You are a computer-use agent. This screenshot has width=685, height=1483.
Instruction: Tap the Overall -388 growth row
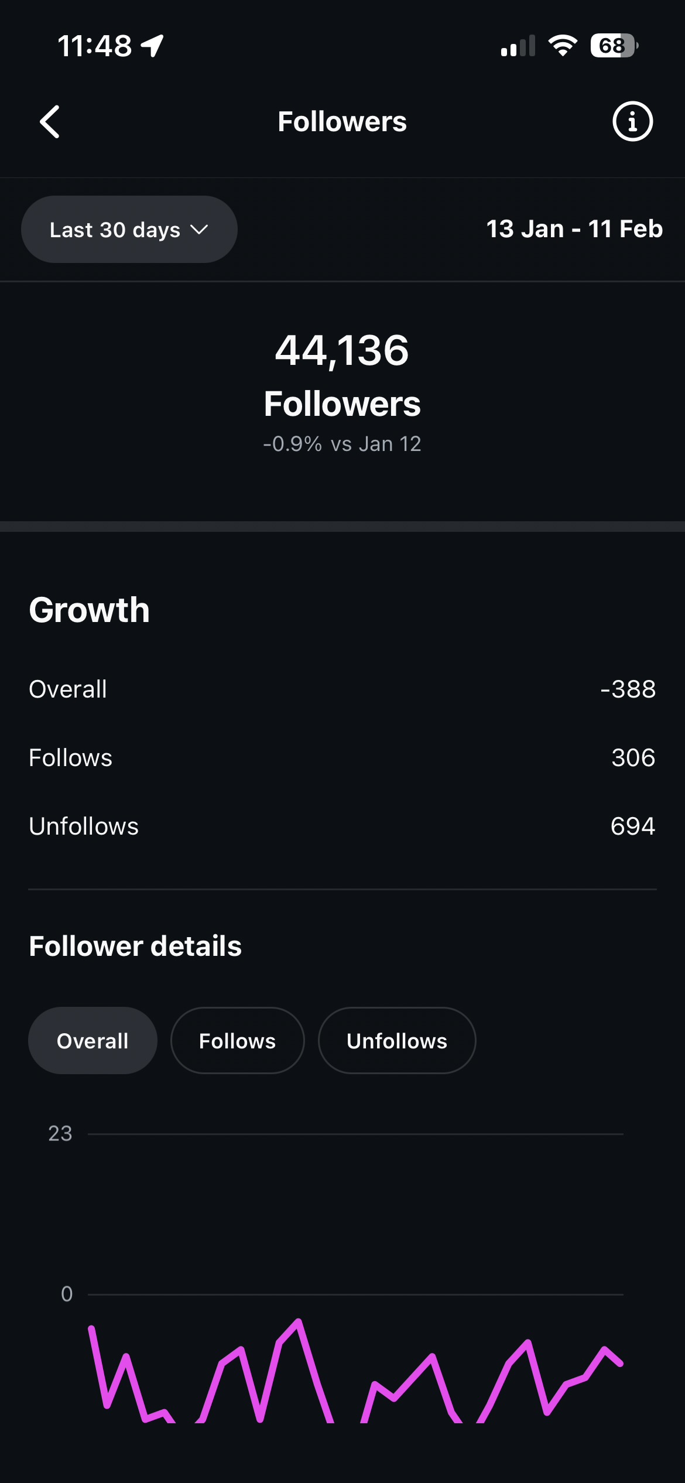(342, 689)
